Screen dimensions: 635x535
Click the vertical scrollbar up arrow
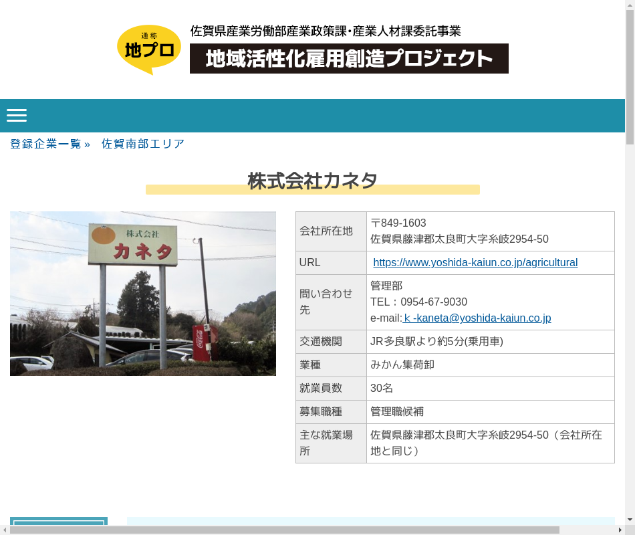tap(630, 5)
